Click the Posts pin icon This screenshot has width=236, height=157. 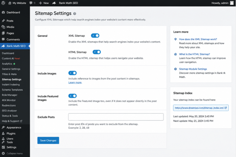pyautogui.click(x=3, y=21)
